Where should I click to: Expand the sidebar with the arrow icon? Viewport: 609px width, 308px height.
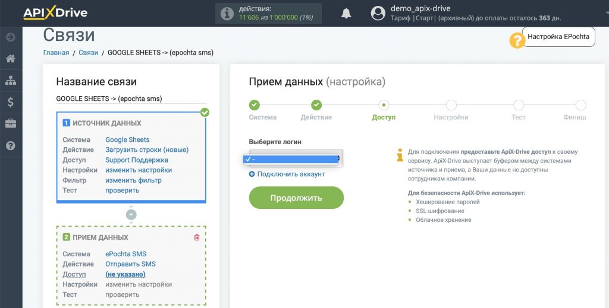coord(11,37)
